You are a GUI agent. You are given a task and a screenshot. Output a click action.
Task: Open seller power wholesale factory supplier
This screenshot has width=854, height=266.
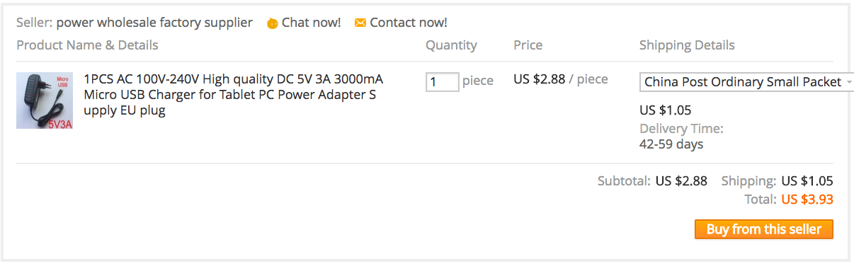(154, 23)
